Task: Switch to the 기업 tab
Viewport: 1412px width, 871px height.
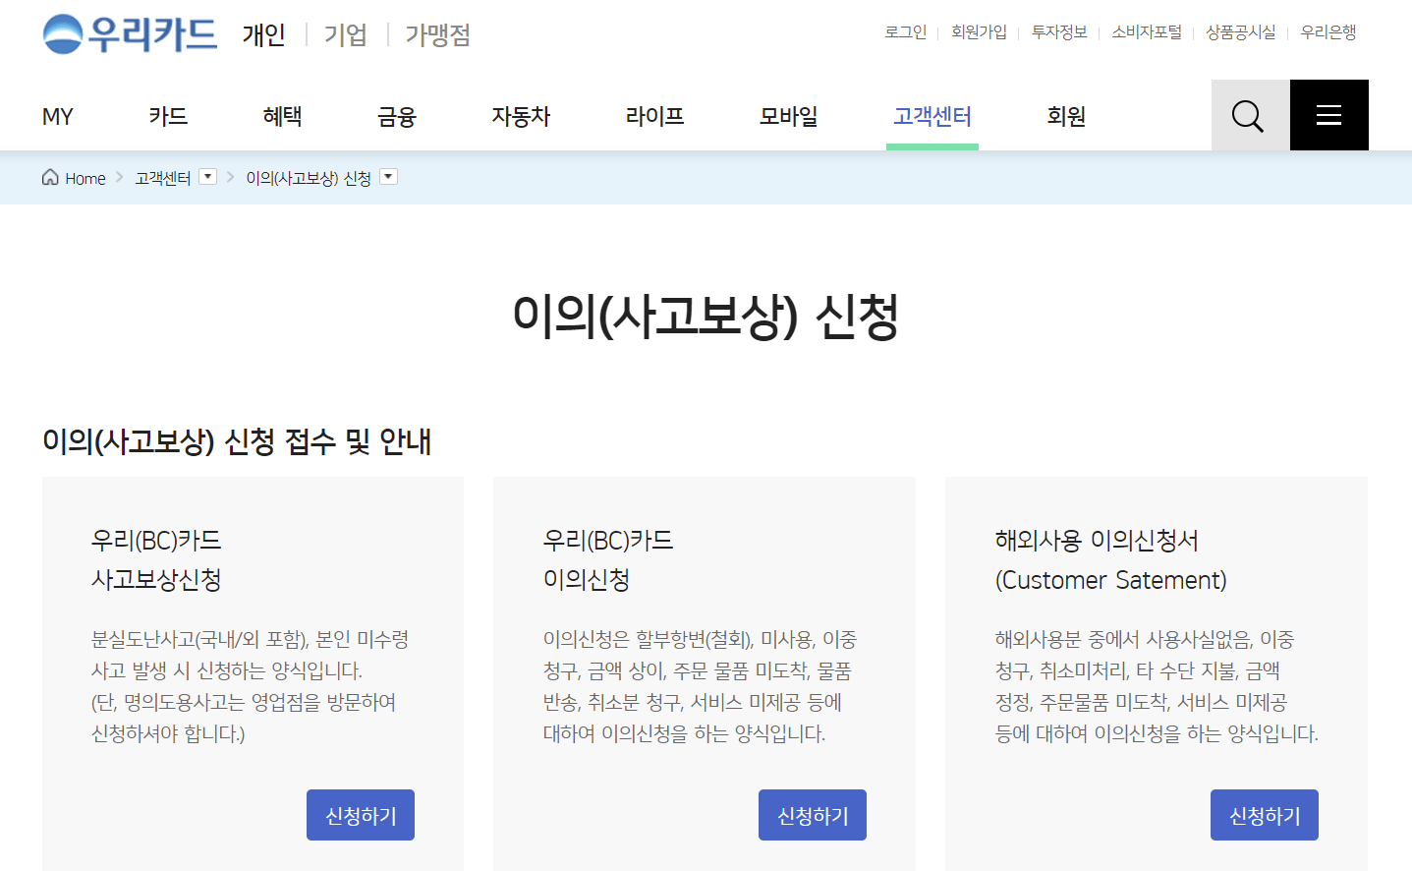Action: pos(344,34)
